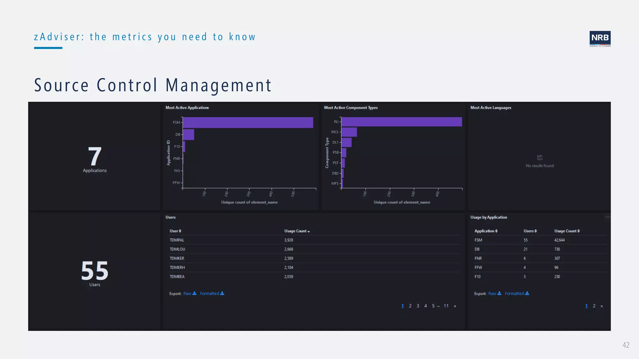Click usage count 42,644
The width and height of the screenshot is (639, 359).
[x=559, y=240]
